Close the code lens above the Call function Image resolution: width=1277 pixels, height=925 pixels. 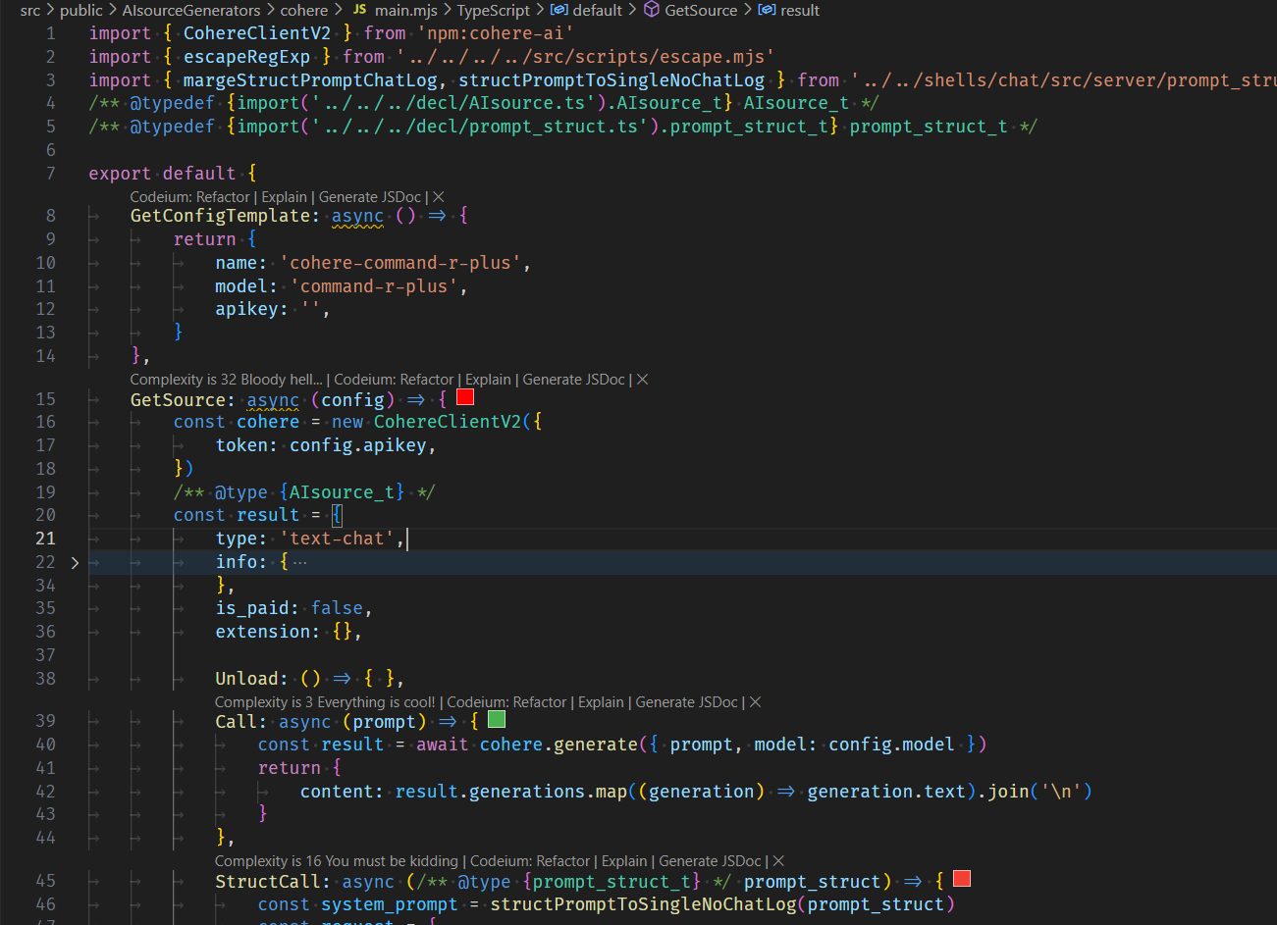[x=755, y=702]
